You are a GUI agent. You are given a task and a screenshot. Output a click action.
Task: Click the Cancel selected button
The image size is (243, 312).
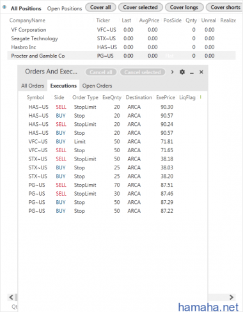pos(143,72)
